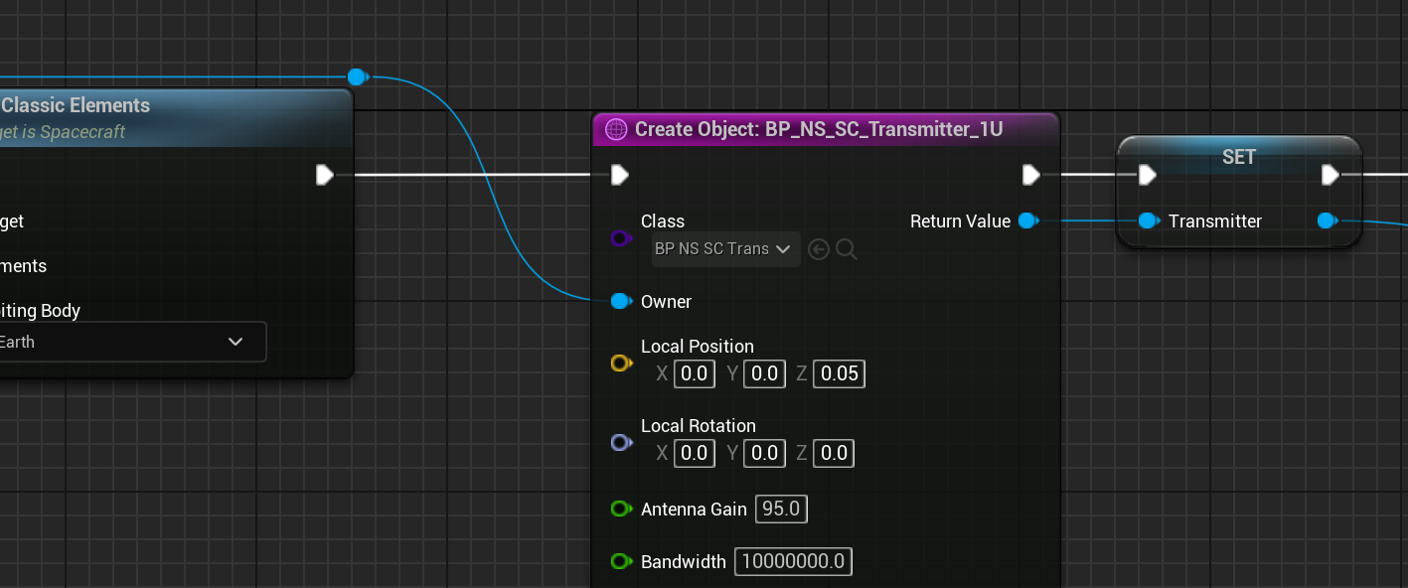The image size is (1408, 588).
Task: Open the Earth orbiting body dropdown
Action: pos(129,342)
